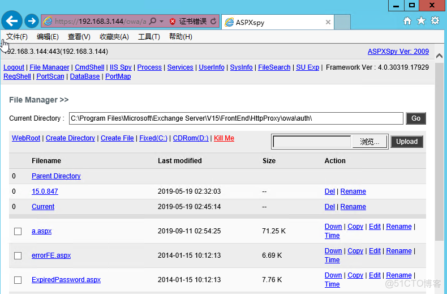The image size is (447, 294).
Task: Open the Current folder link
Action: point(43,207)
